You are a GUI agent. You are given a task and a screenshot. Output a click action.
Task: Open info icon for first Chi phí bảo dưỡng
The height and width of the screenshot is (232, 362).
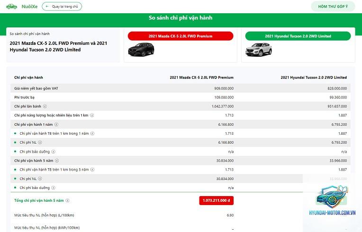tap(54, 152)
